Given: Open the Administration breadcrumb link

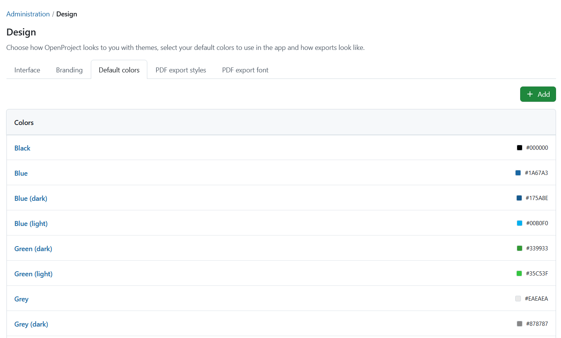Looking at the screenshot, I should (28, 14).
